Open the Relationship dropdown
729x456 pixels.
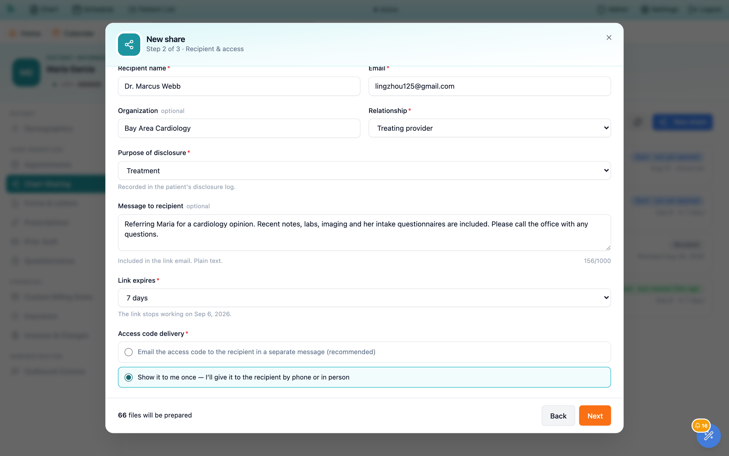pos(490,128)
